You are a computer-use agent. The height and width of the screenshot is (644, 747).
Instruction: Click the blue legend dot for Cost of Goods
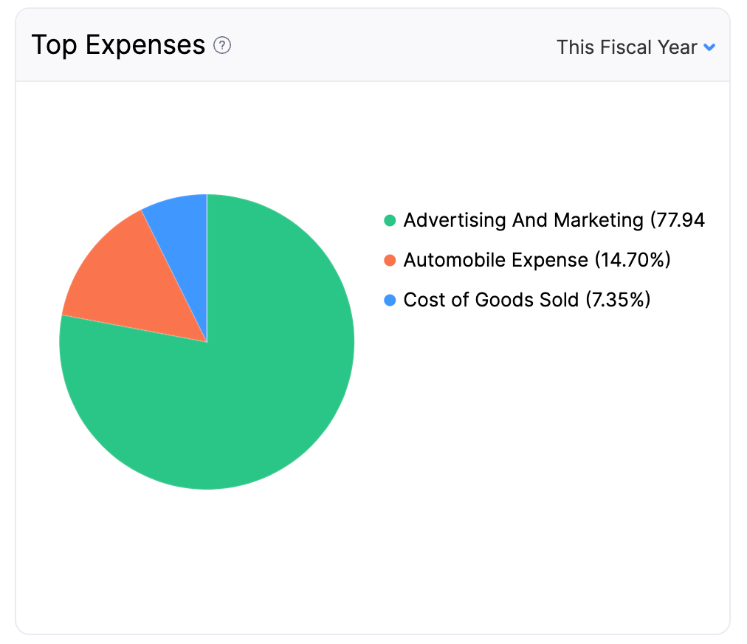pyautogui.click(x=390, y=300)
